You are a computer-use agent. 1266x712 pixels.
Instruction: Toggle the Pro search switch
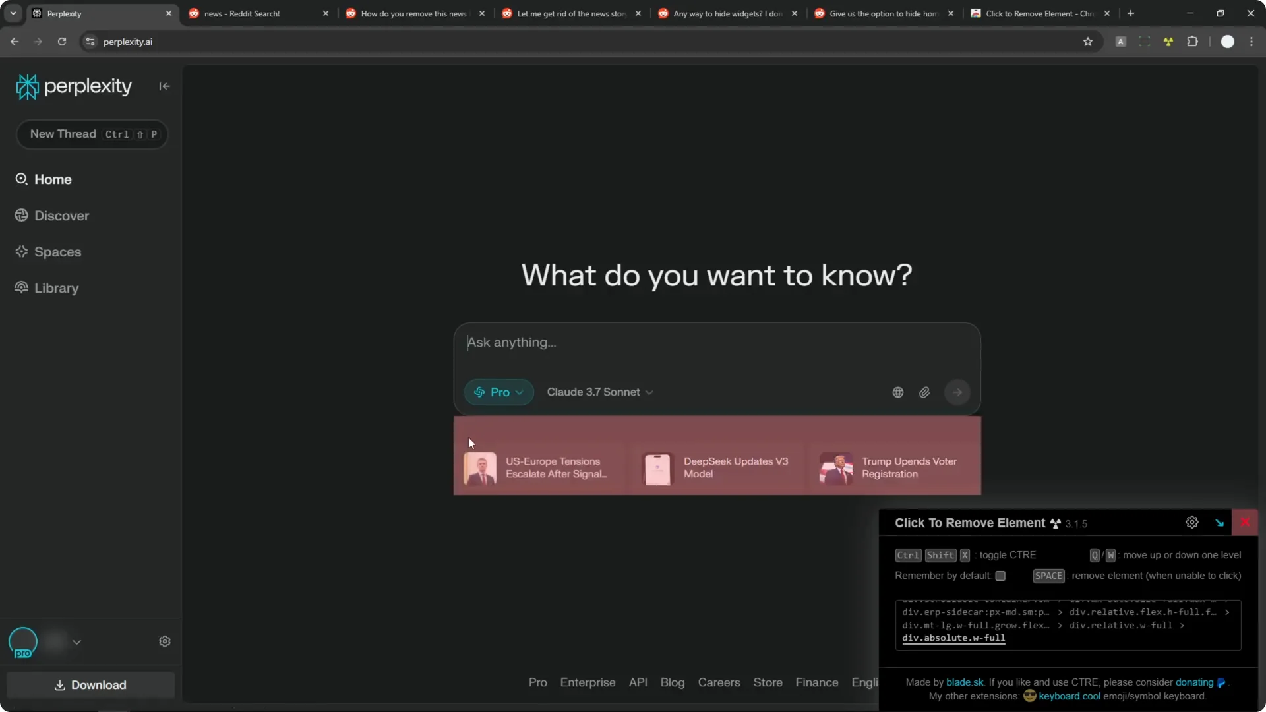tap(498, 392)
